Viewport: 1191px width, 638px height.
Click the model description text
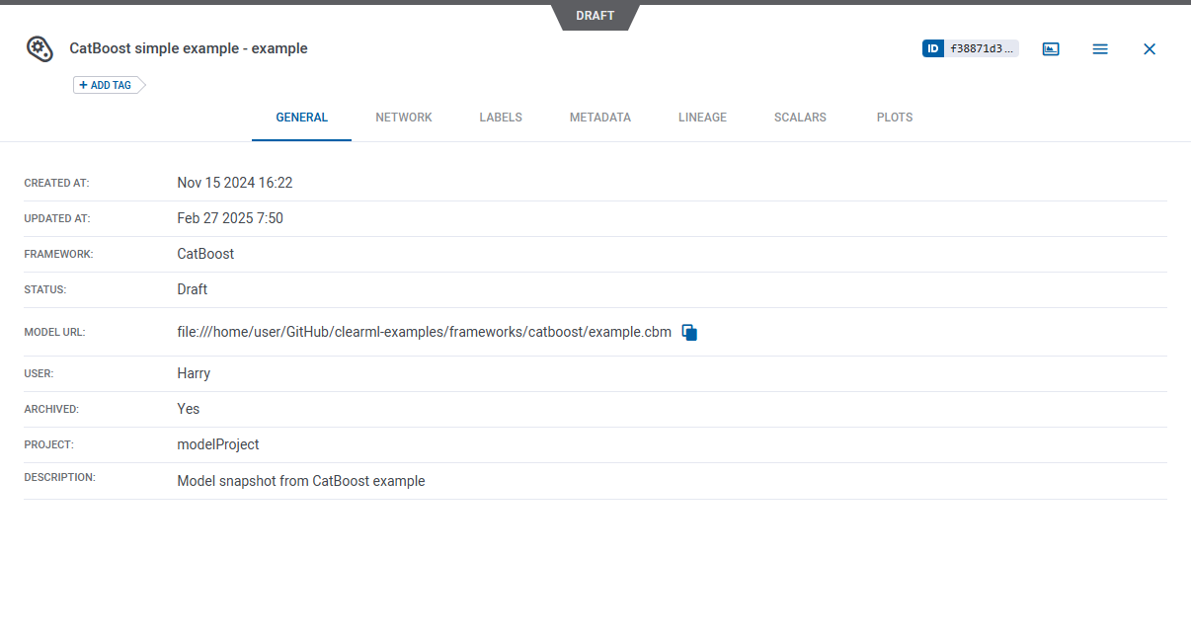tap(301, 481)
